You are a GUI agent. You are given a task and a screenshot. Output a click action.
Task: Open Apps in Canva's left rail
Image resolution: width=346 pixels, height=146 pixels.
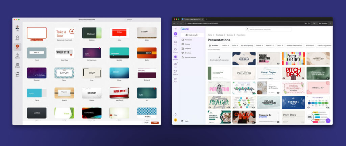click(175, 79)
